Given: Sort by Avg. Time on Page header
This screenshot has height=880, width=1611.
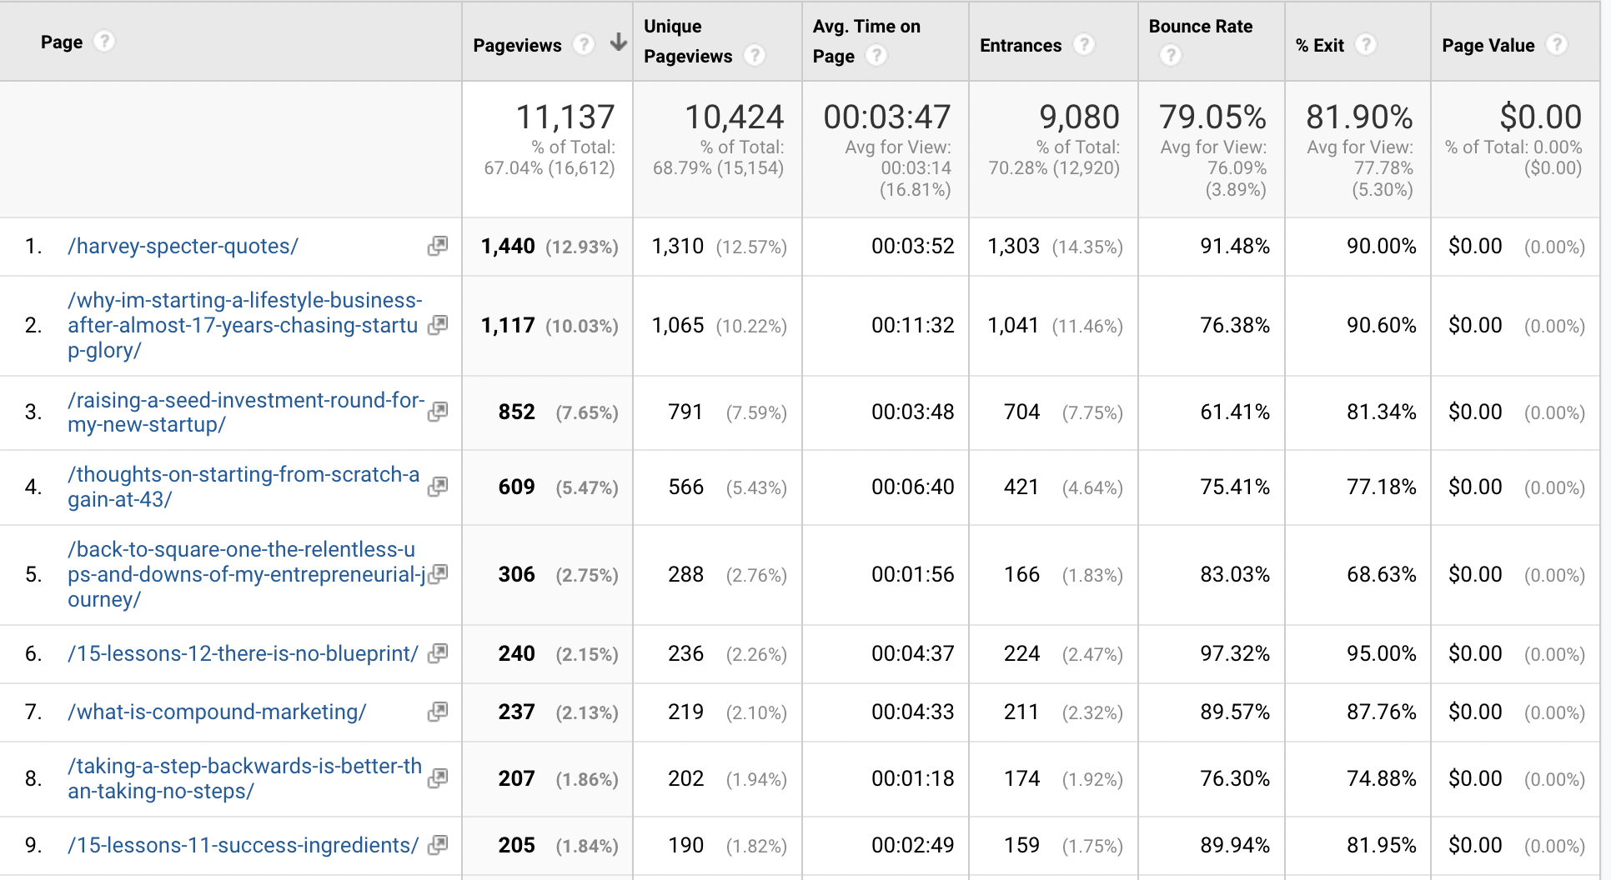Looking at the screenshot, I should click(x=866, y=41).
